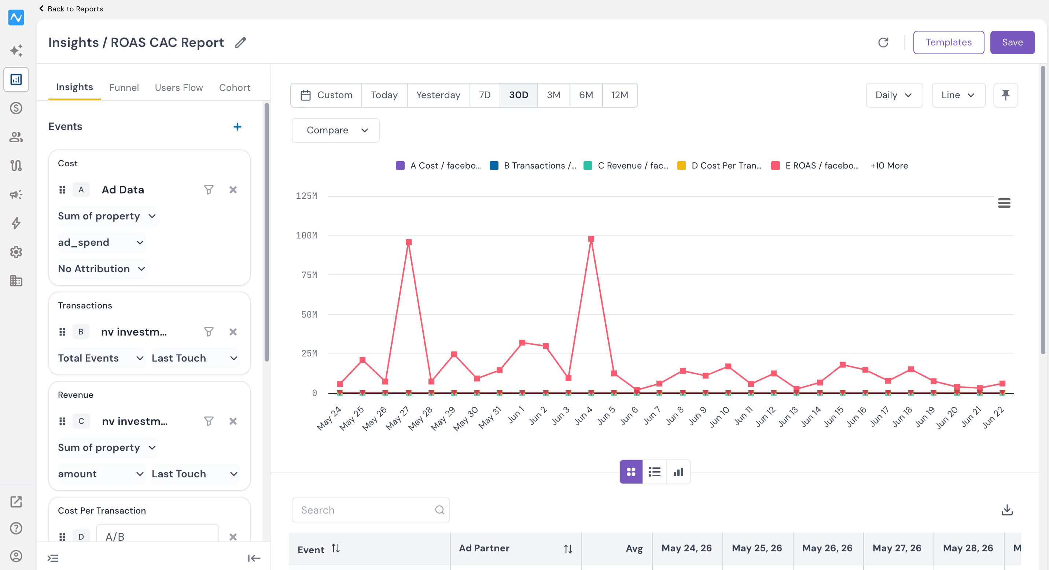
Task: Switch to the bar chart view toggle
Action: [678, 472]
